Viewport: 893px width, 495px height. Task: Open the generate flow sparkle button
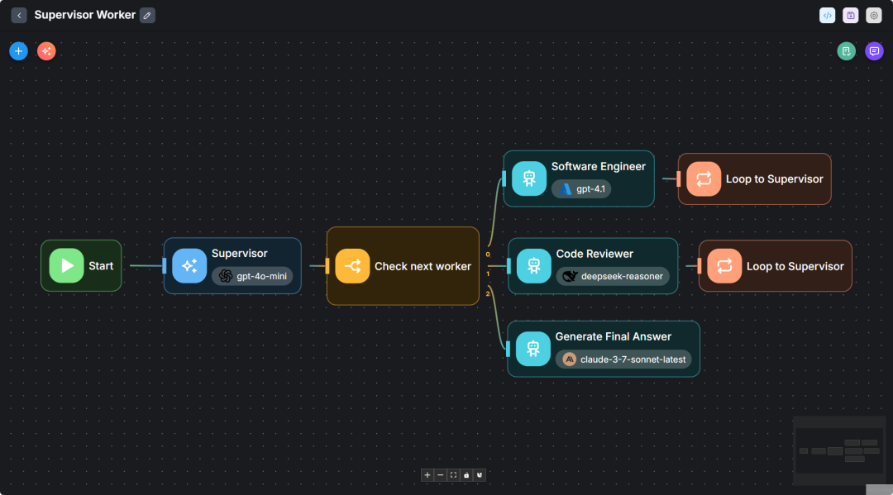(x=46, y=51)
